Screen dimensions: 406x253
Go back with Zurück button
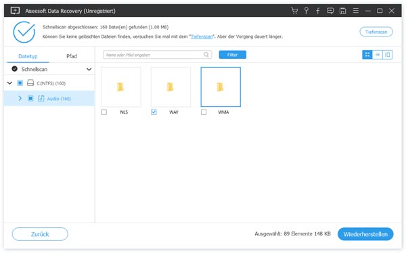40,234
